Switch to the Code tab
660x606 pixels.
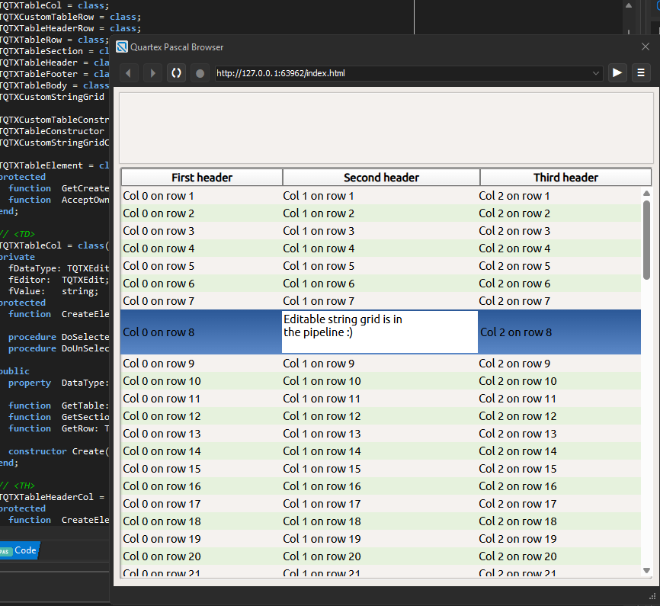pyautogui.click(x=24, y=550)
